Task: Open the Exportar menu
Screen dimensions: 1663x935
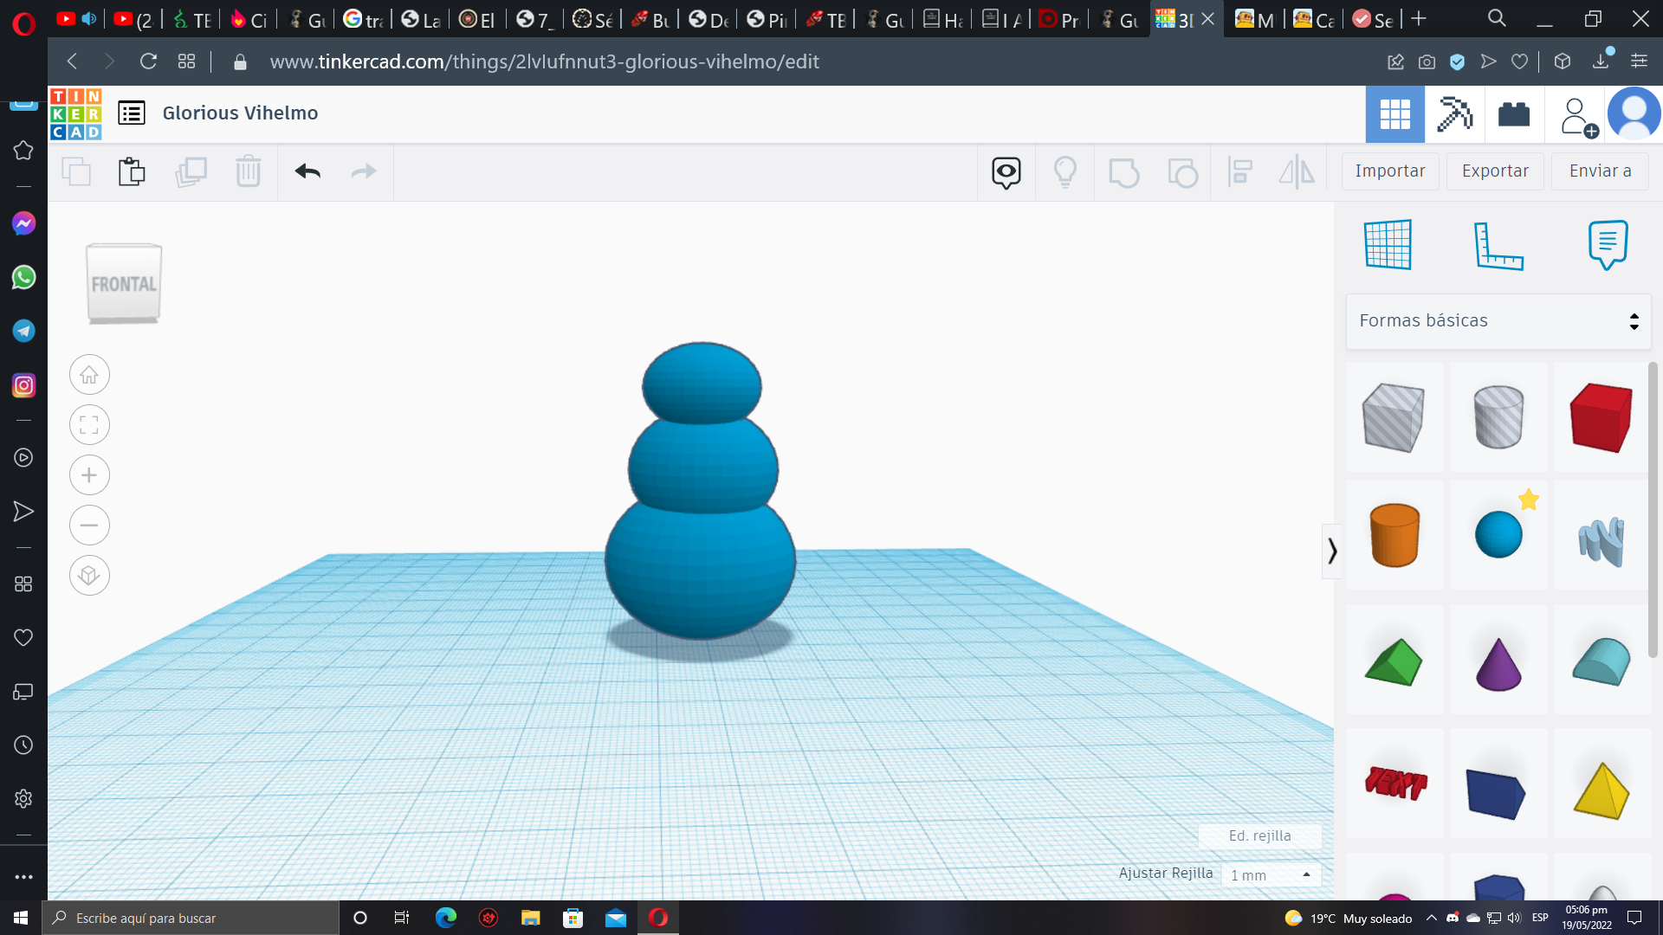Action: pos(1495,171)
